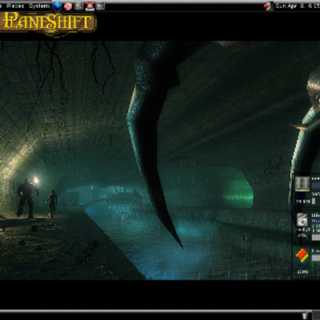Image resolution: width=320 pixels, height=320 pixels.
Task: Click the hard disk monitor widget icon
Action: pos(302,220)
